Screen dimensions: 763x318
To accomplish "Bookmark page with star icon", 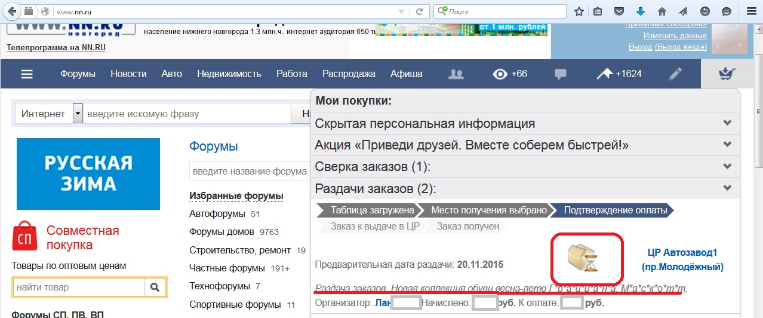I will [x=579, y=11].
